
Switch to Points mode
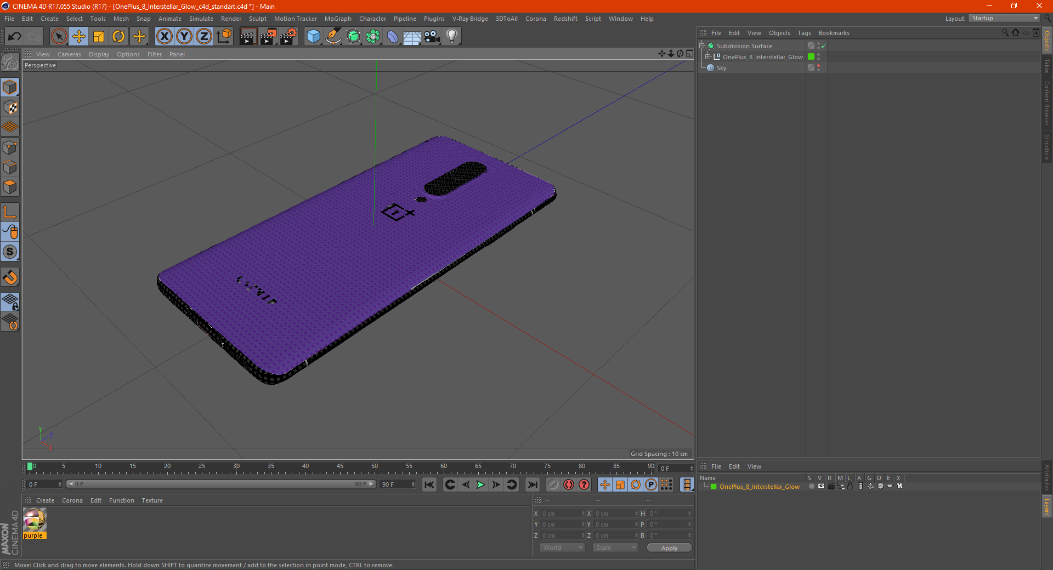pyautogui.click(x=10, y=147)
